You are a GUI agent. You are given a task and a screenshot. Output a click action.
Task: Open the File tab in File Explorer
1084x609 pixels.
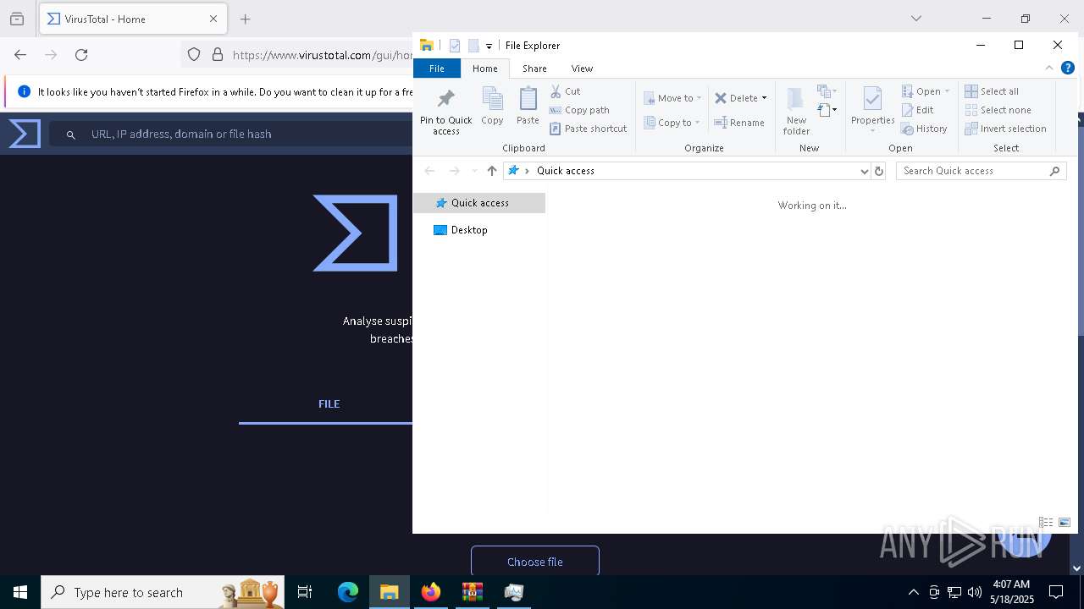click(x=437, y=69)
